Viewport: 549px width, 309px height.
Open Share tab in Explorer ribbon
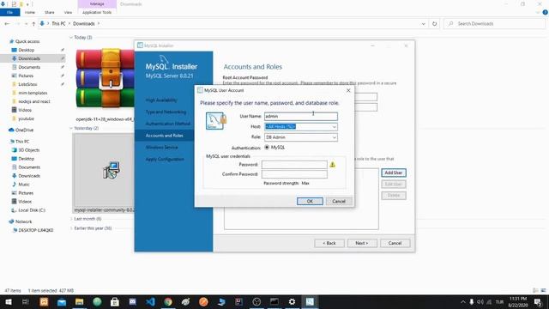(50, 12)
